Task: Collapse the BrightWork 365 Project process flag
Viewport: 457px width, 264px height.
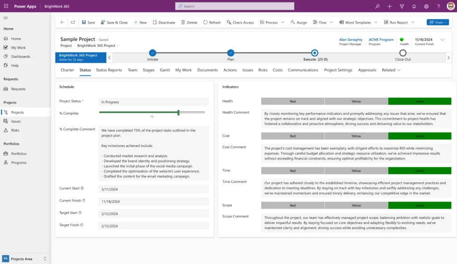Action: (x=109, y=58)
